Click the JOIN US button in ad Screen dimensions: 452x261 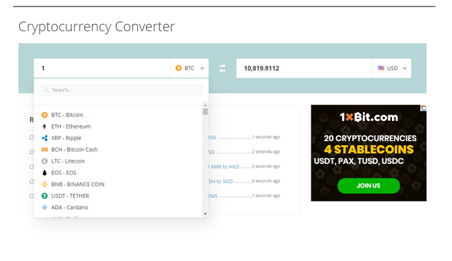(x=369, y=185)
